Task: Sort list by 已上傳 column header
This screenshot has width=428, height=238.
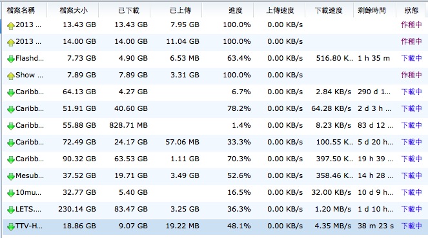Action: click(180, 10)
